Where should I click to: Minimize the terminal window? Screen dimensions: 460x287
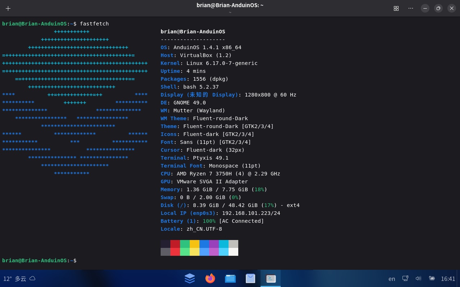[425, 8]
